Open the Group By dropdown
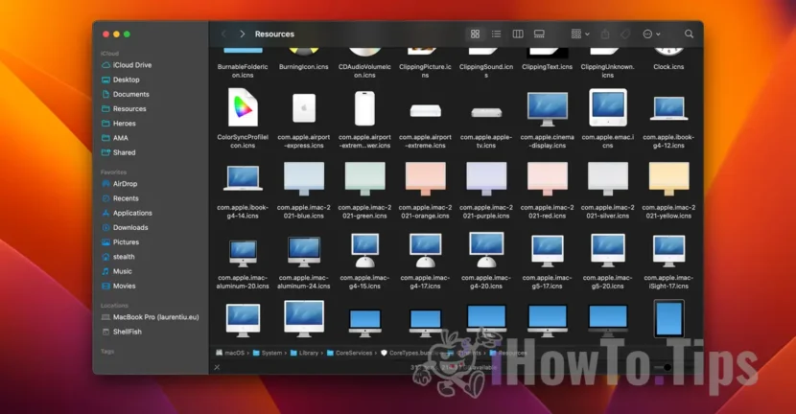The image size is (796, 414). click(x=580, y=34)
